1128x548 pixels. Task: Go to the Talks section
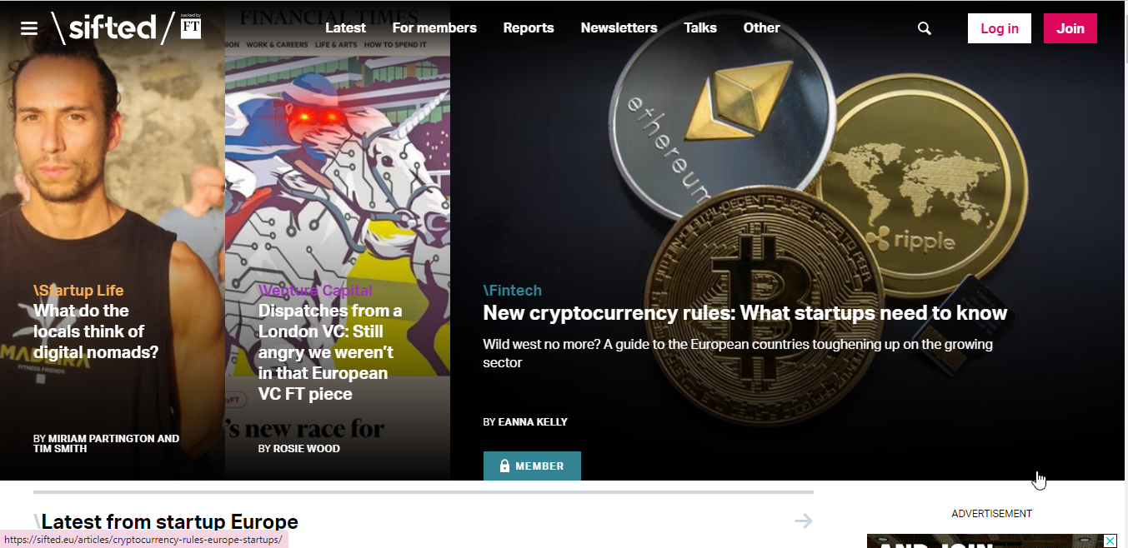tap(700, 27)
